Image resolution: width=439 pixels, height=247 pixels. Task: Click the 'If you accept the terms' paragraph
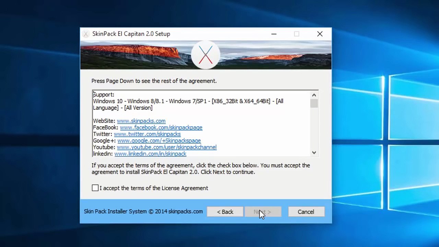201,168
